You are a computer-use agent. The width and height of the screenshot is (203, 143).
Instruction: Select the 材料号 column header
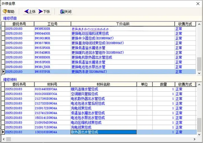pos(52,84)
